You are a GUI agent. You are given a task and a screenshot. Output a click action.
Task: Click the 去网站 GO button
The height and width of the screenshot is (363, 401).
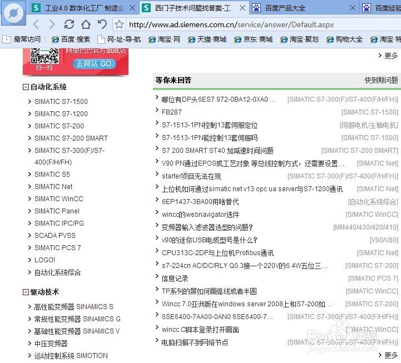[95, 63]
